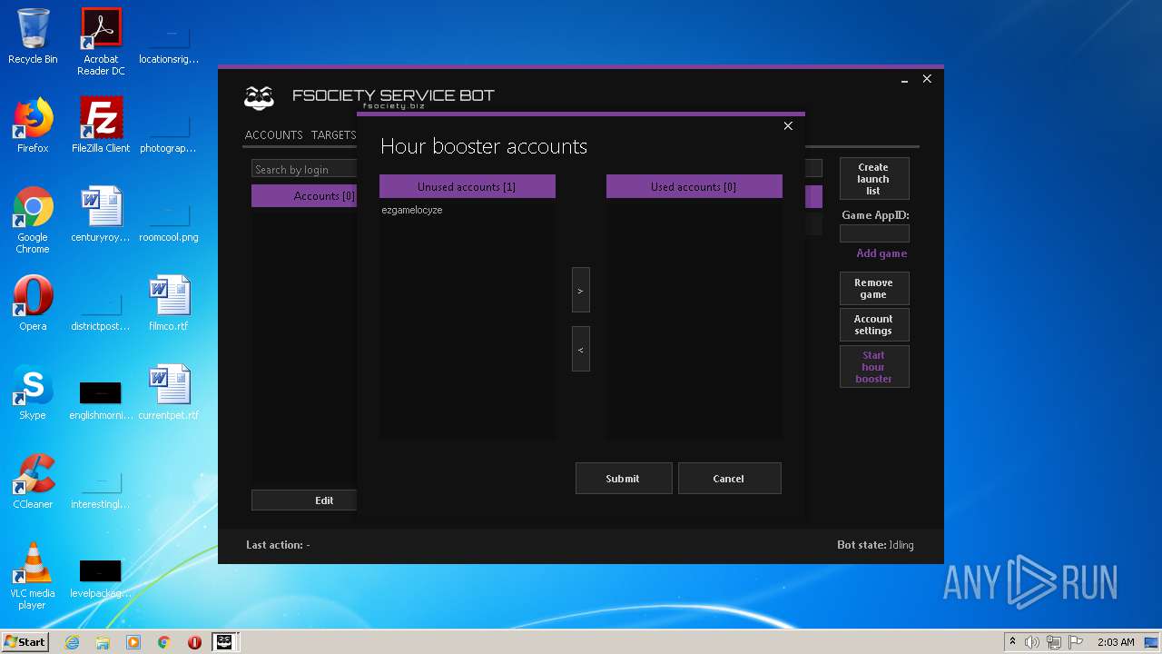Click the Remove game button

(874, 289)
